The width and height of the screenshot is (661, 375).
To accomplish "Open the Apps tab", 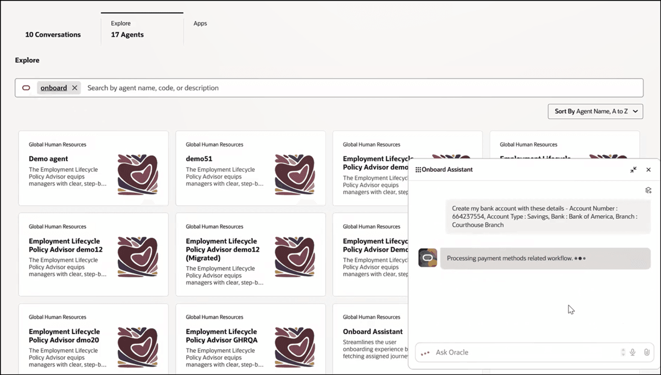I will (200, 23).
